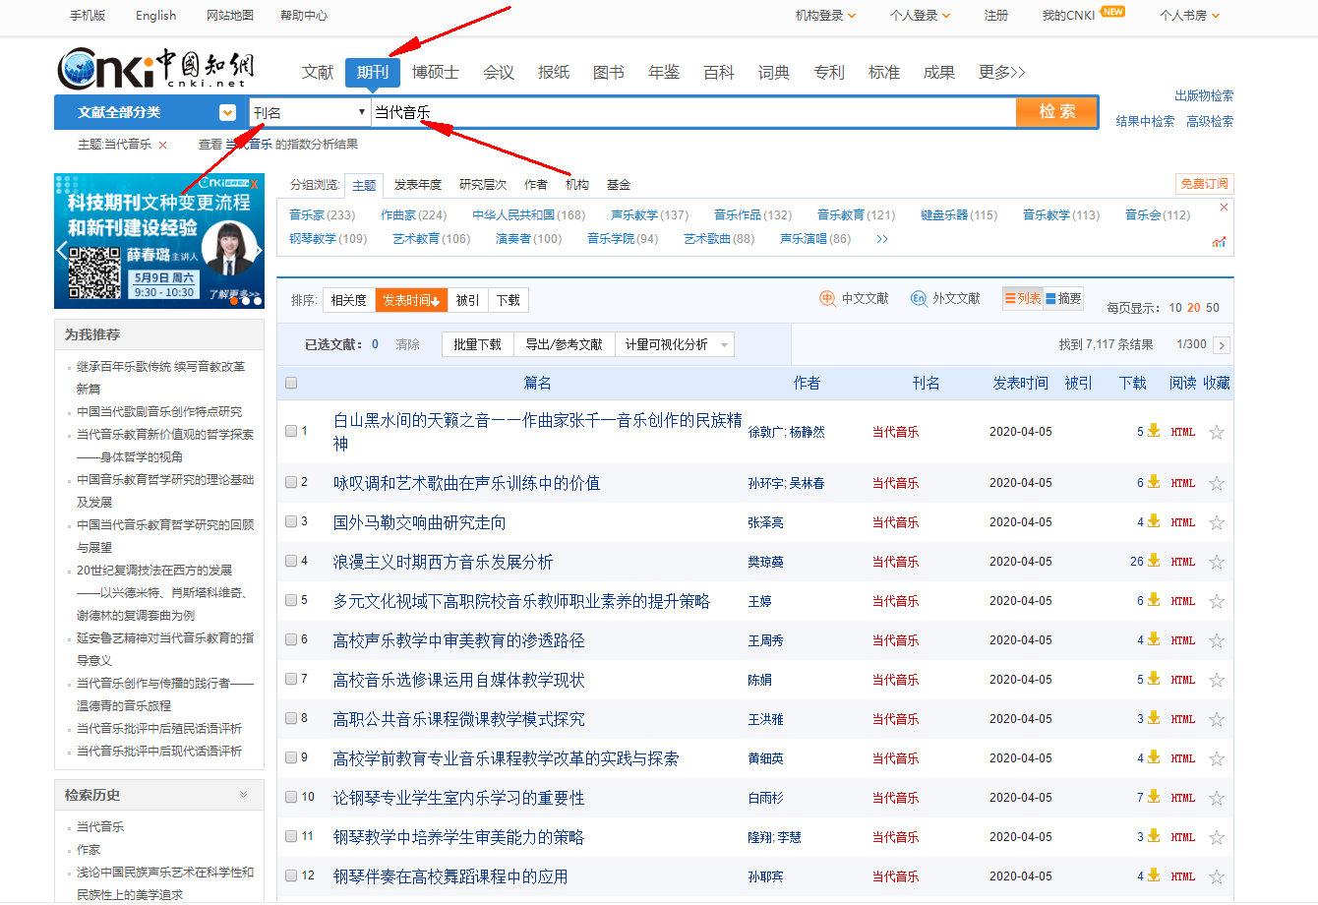Download 浪漫主义时期西方音乐发展分析 via its arrow icon
This screenshot has height=905, width=1318.
[x=1154, y=561]
